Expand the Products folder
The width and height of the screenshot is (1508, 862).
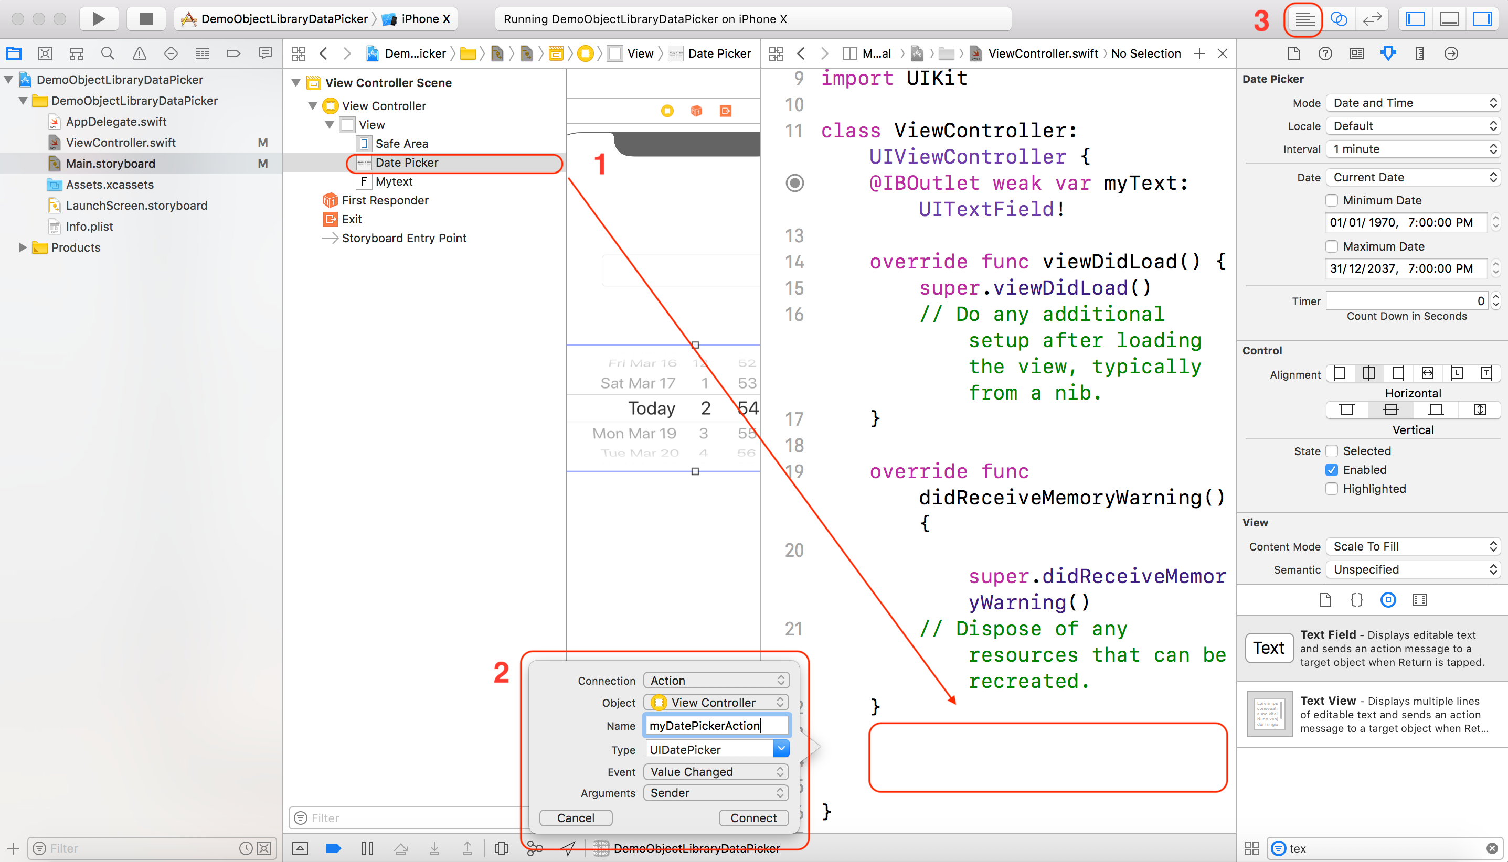coord(24,247)
